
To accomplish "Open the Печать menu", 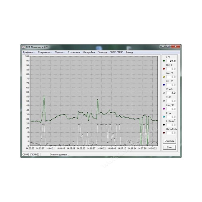I will 60,52.
